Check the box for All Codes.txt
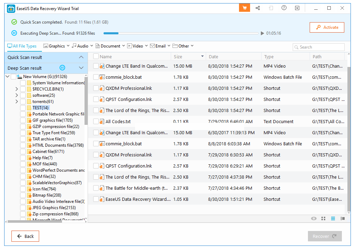Viewport: 354px width, 249px height. coord(96,122)
